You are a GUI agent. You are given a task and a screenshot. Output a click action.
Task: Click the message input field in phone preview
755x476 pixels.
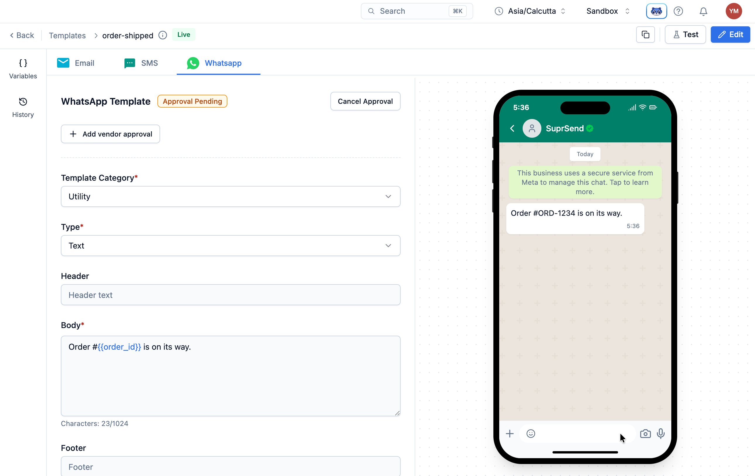(578, 434)
